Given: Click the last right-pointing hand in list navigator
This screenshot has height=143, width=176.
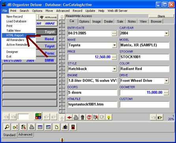Looking at the screenshot, I should 54,117.
